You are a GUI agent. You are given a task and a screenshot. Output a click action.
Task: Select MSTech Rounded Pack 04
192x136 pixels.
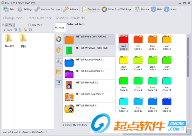click(x=89, y=74)
